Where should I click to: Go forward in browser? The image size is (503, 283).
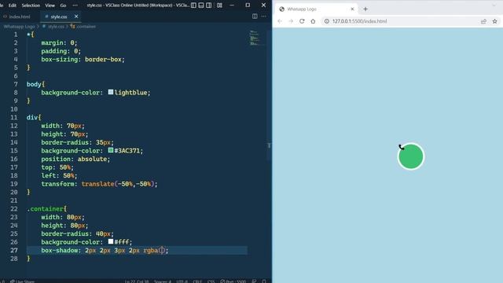pyautogui.click(x=291, y=21)
